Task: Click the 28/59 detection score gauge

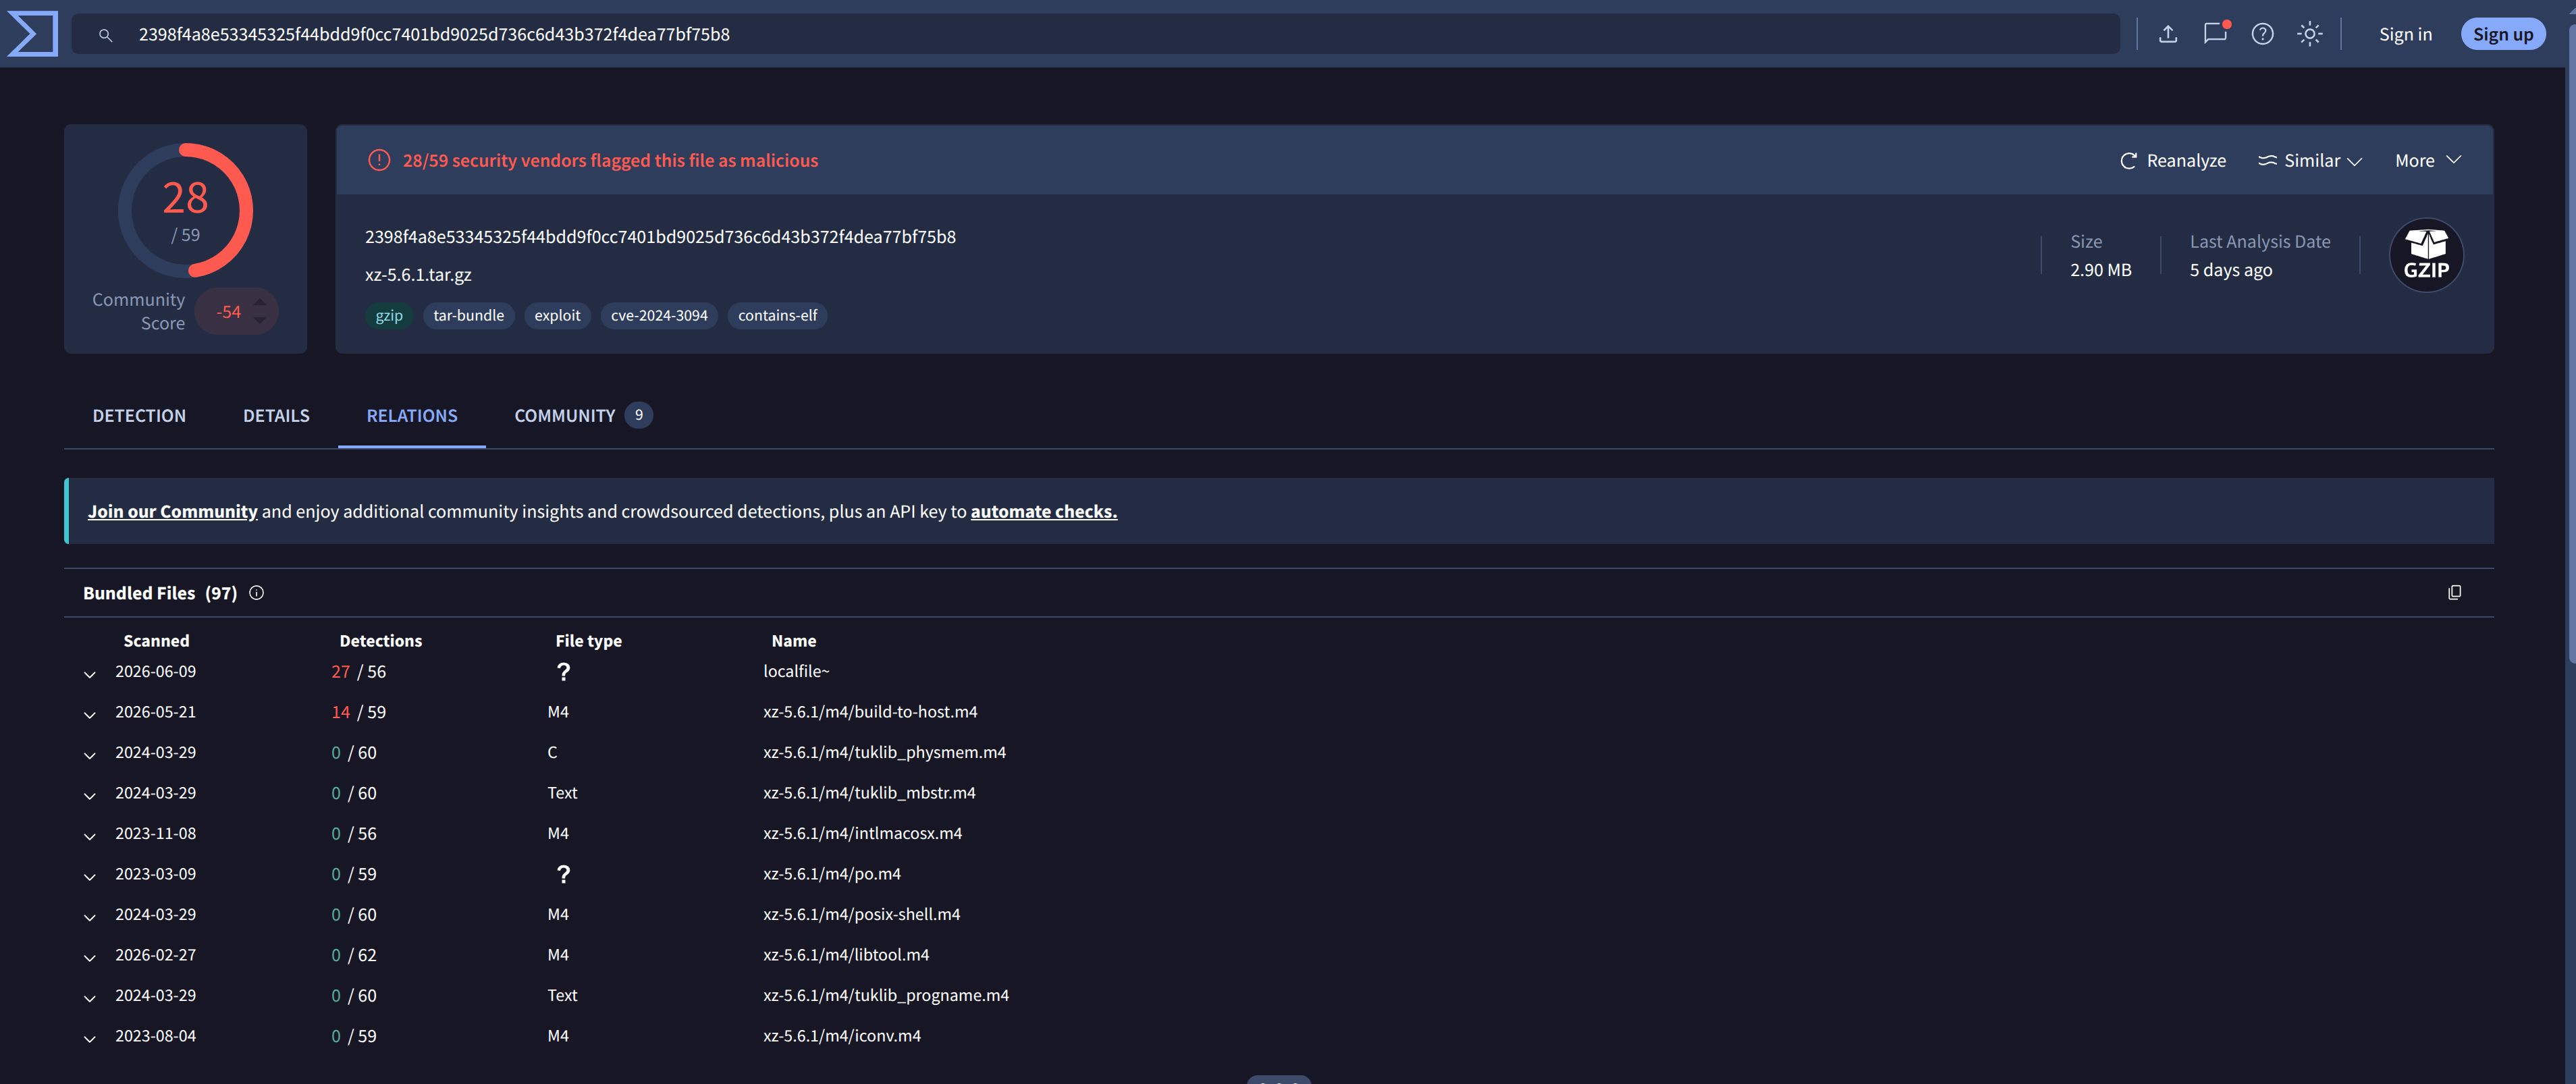Action: click(186, 210)
